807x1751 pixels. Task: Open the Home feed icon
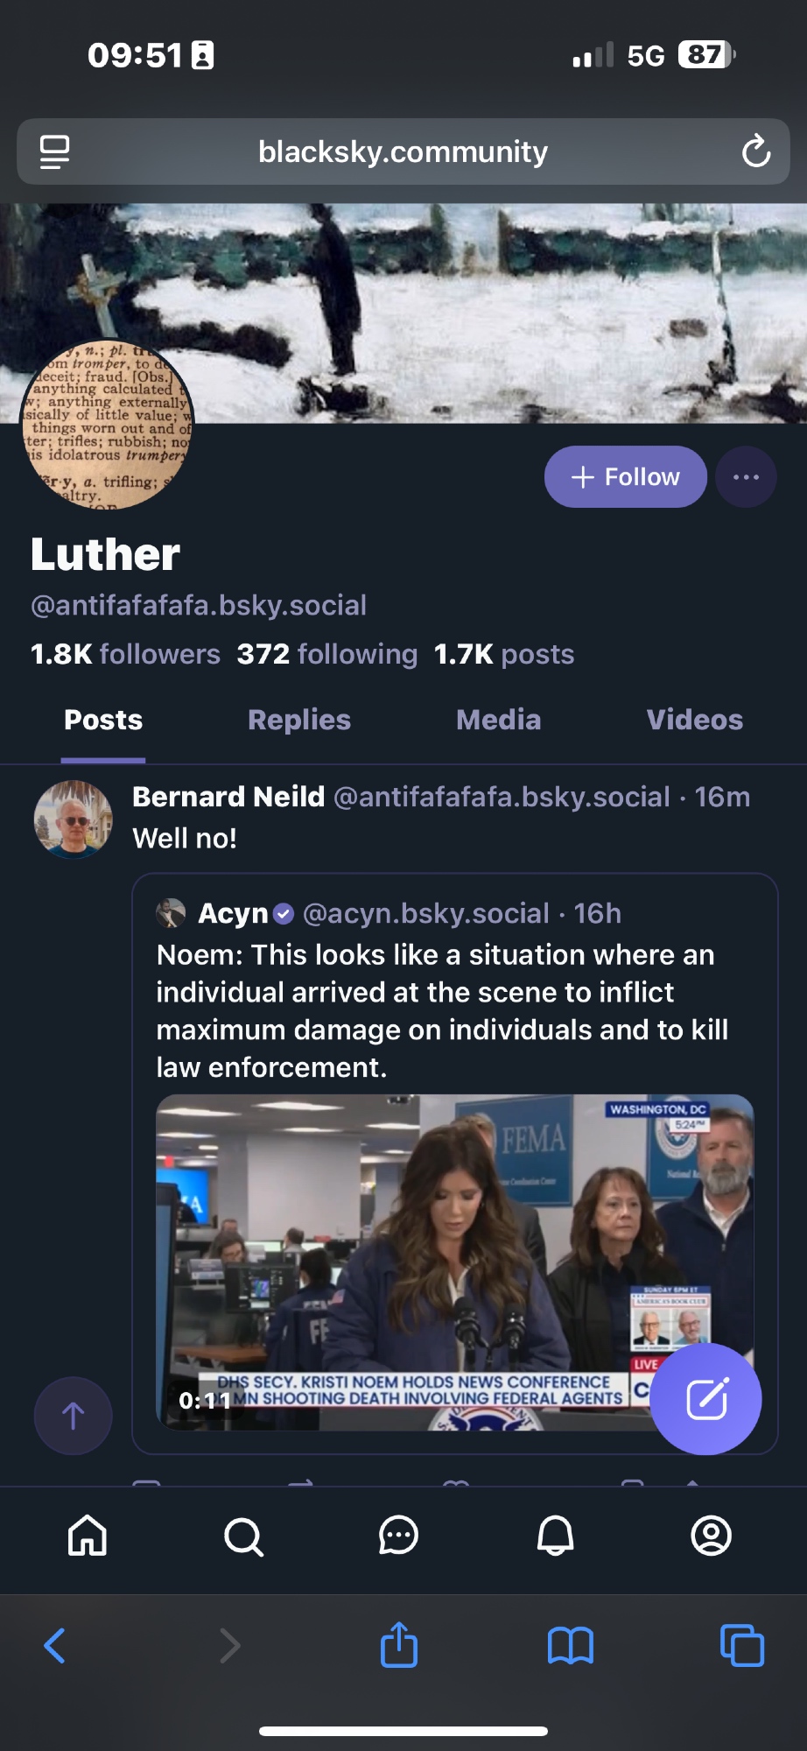coord(88,1536)
